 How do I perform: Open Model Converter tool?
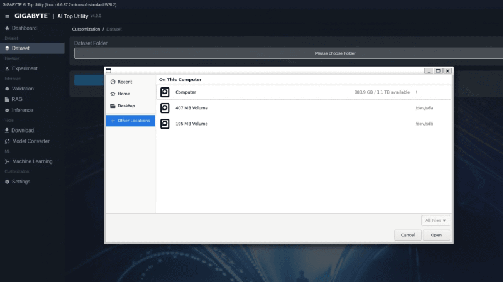[32, 141]
